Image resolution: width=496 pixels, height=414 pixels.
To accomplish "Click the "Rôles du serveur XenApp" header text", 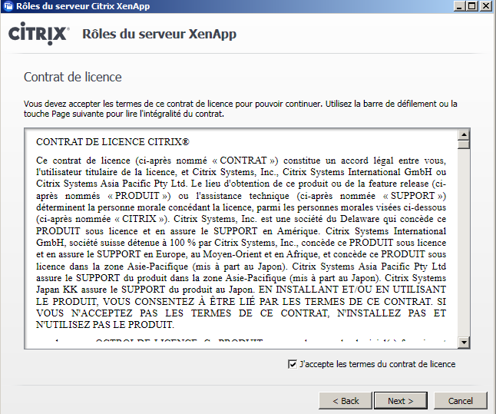I will (159, 35).
